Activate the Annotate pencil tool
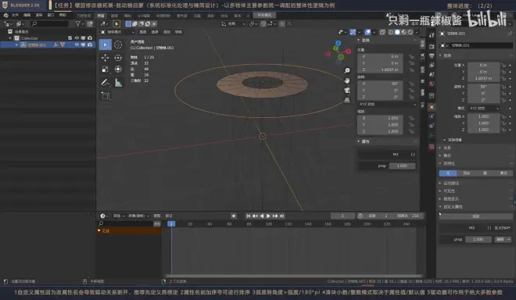Viewport: 516px width, 300px height. point(105,83)
